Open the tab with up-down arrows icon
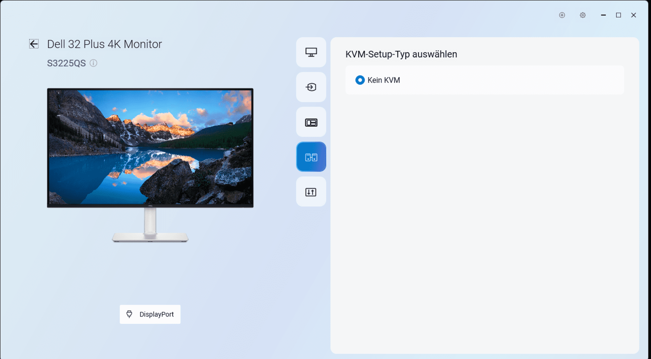Screen dimensions: 651x359 [311, 192]
